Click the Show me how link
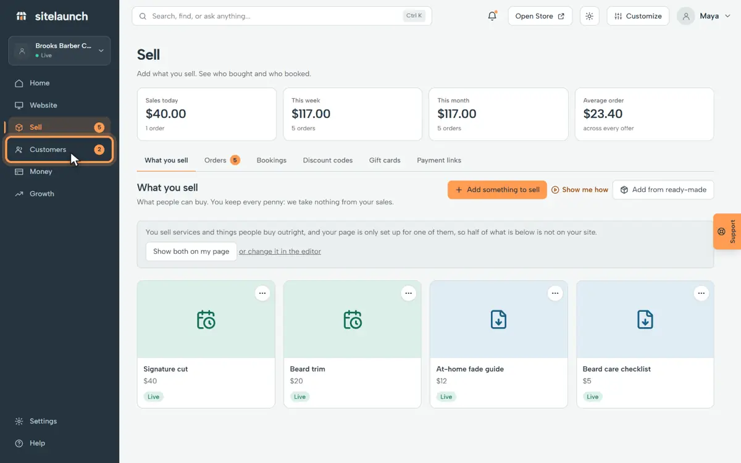Viewport: 741px width, 463px height. (x=580, y=190)
